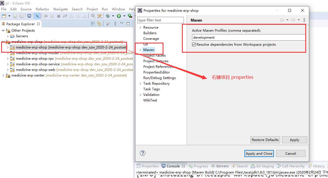Toggle the Skip All Breakpoints icon
Image resolution: width=328 pixels, height=178 pixels.
coord(37,16)
